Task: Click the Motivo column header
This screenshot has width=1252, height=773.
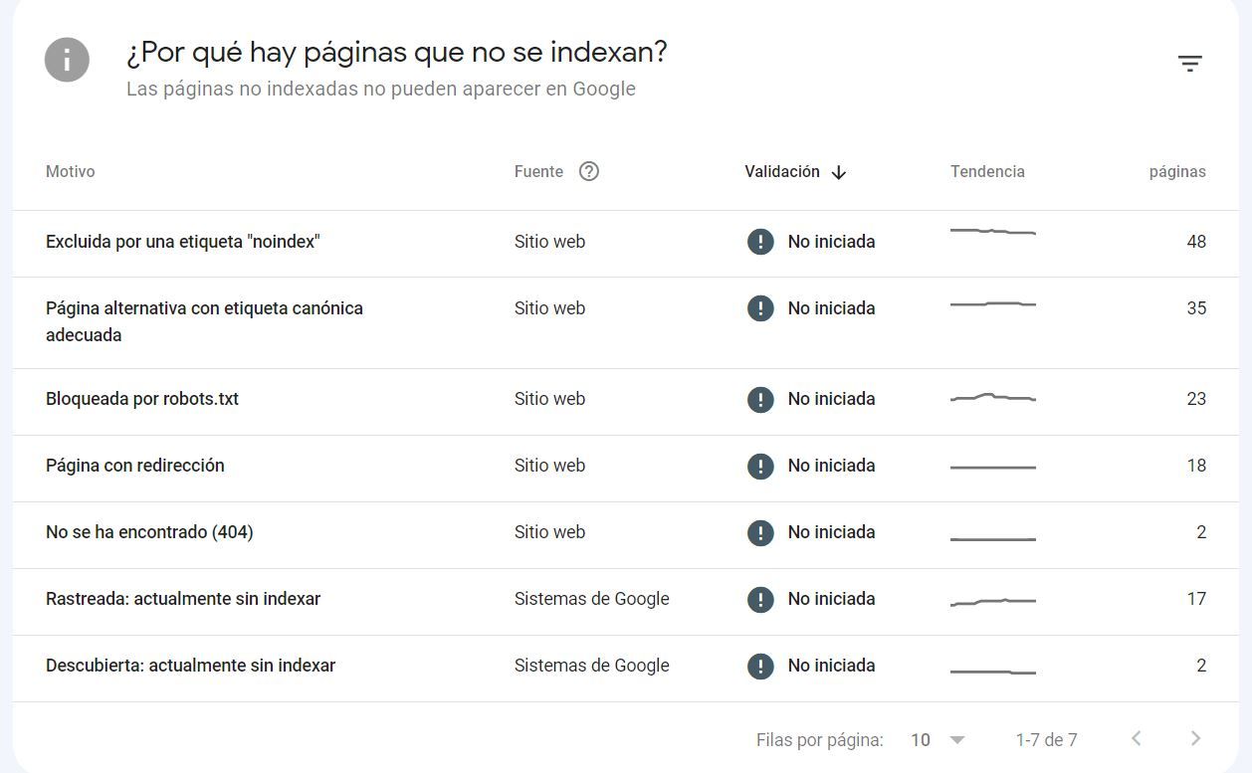Action: (x=71, y=171)
